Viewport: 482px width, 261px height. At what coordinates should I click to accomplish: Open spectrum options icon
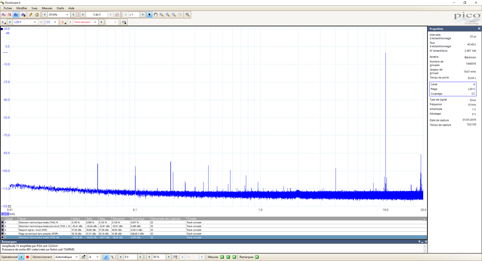[x=23, y=15]
